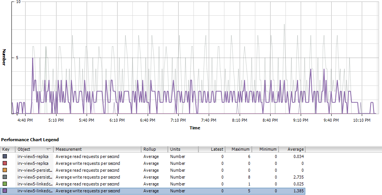Sort legend by the Rollup column header

(155, 149)
